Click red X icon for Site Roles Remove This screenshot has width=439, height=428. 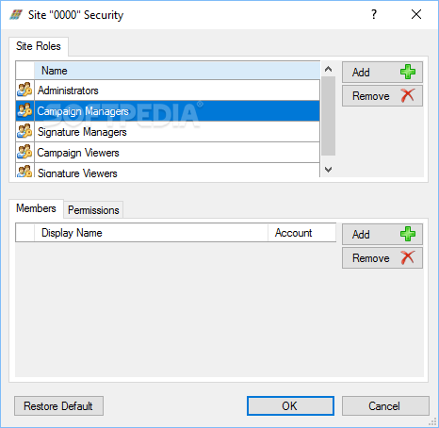click(408, 95)
